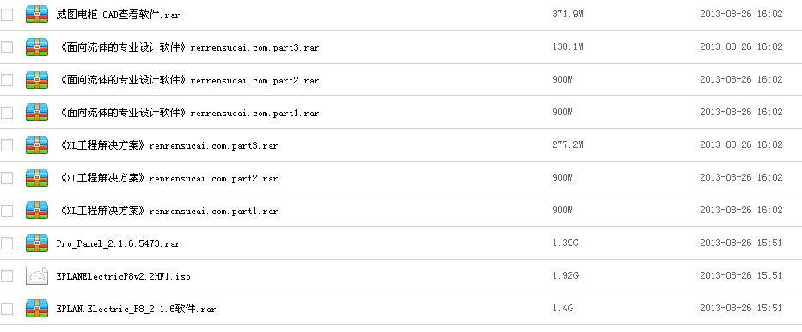Select checkbox for 面向流体的专业设计软件 part1.rar
Screen dimensions: 802x332
7,113
